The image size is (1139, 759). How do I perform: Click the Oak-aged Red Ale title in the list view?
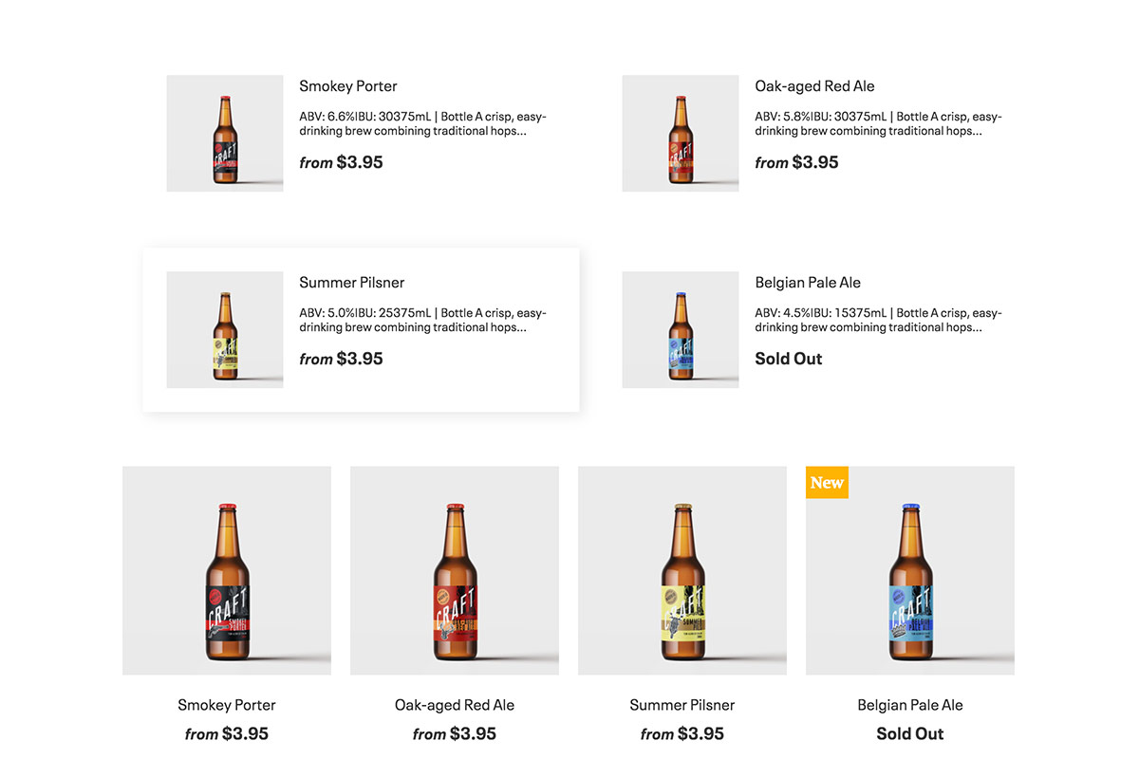(x=814, y=86)
